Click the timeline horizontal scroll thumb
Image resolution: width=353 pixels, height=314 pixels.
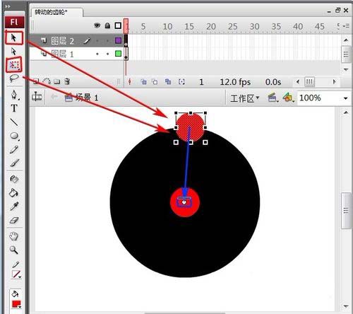(309, 82)
